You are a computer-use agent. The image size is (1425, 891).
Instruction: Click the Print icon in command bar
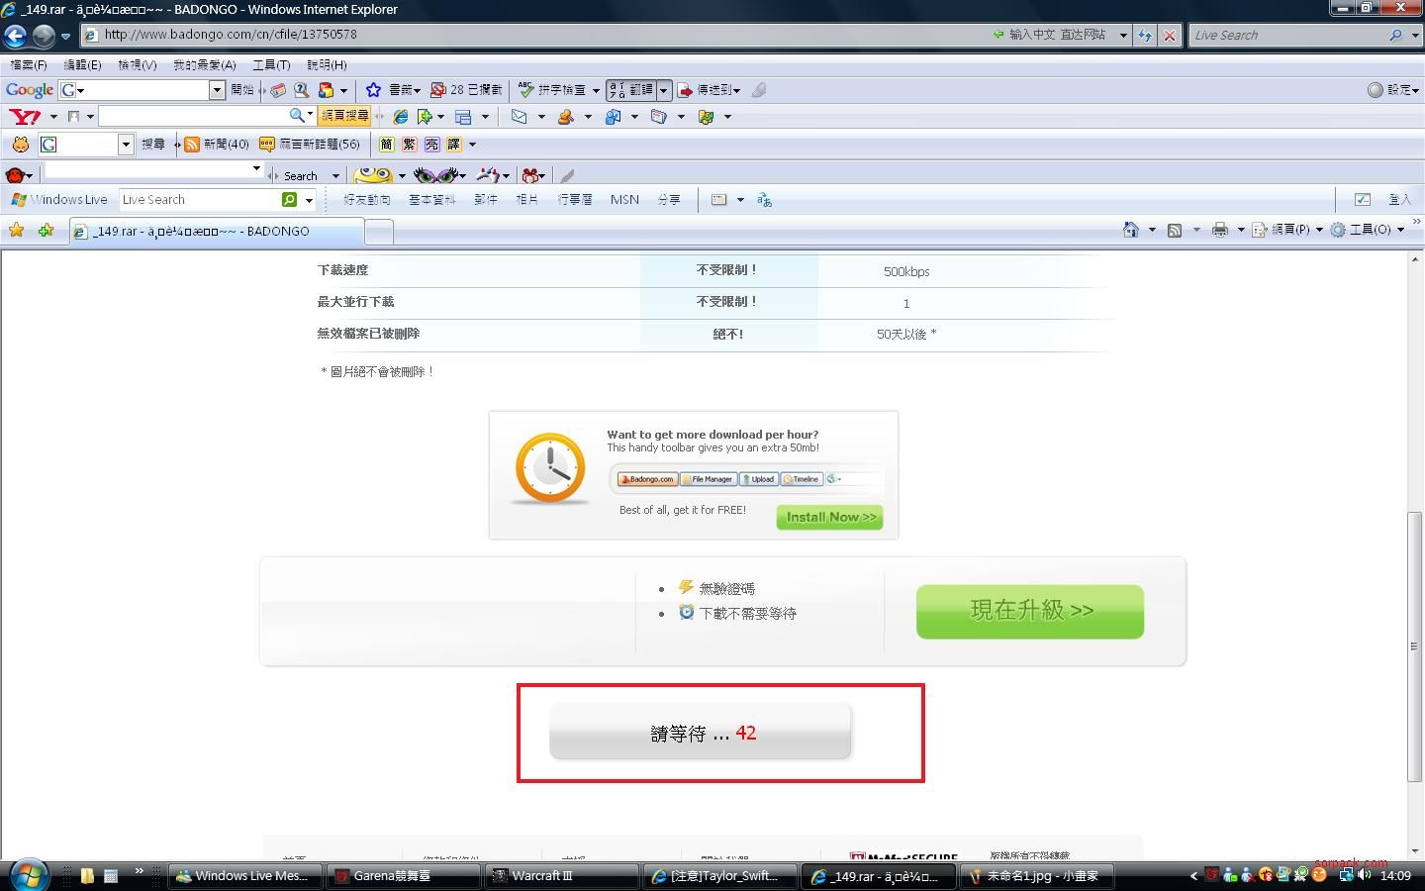click(x=1219, y=230)
